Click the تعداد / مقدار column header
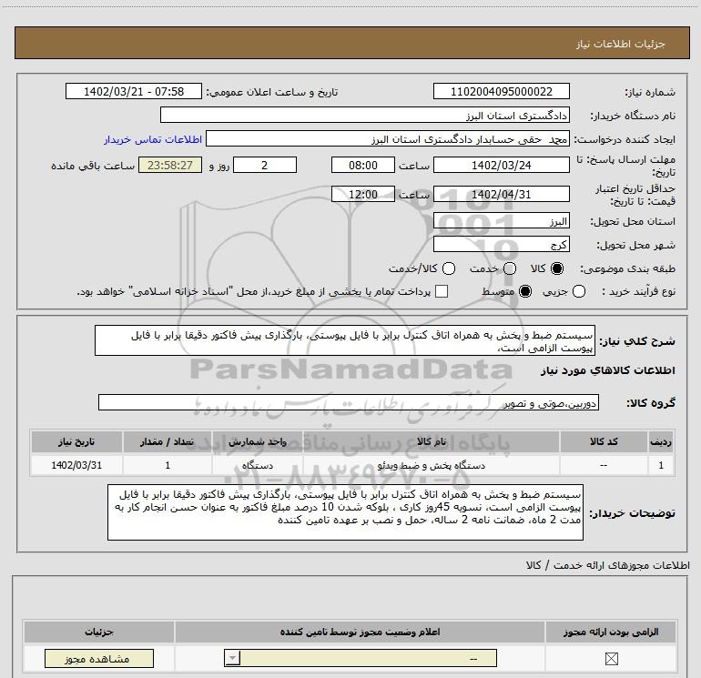This screenshot has height=678, width=701. click(x=168, y=442)
